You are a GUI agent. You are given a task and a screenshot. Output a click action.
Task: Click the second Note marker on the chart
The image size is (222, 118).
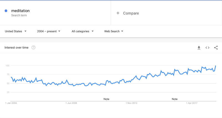coord(175,99)
